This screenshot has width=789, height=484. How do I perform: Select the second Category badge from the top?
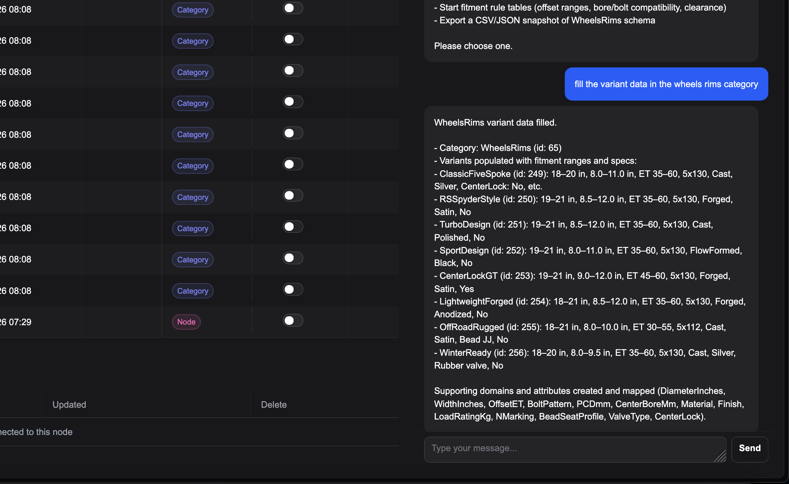[193, 41]
